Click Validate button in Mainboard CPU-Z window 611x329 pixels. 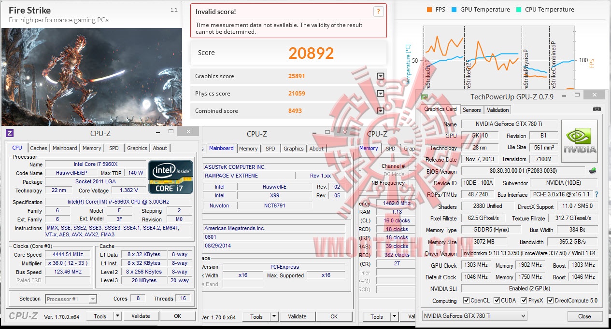[297, 317]
